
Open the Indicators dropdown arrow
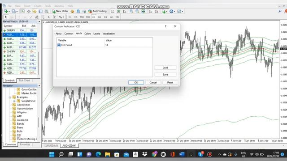(x=167, y=12)
